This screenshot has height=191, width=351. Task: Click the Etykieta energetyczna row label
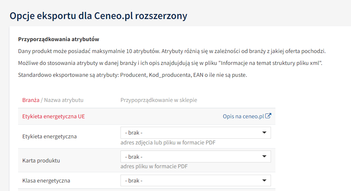(x=49, y=136)
